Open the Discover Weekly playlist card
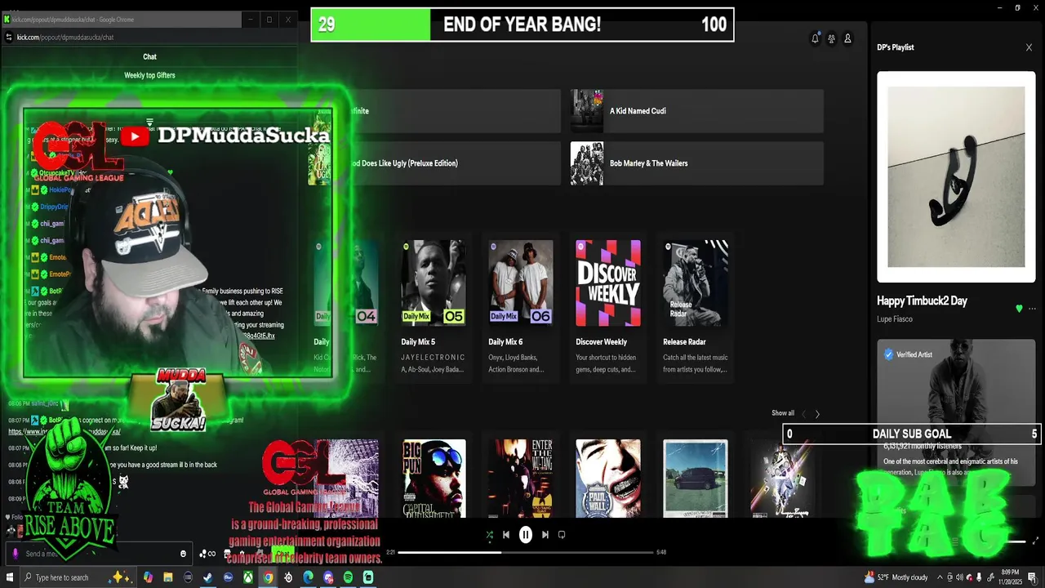Screen dimensions: 1045x588 [x=608, y=309]
